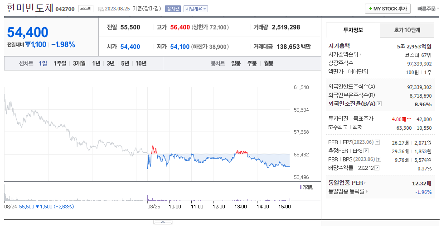Screen dimensions: 446x226
Task: Select the 1년 line chart period
Action: (96, 63)
